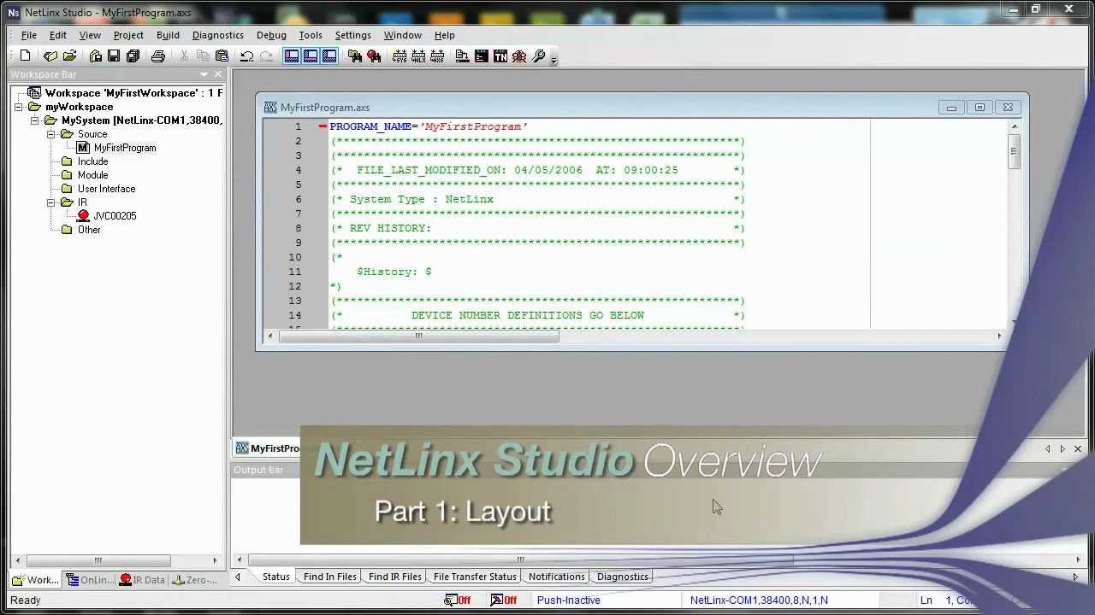Viewport: 1095px width, 615px height.
Task: Click the Open File folder icon
Action: (x=70, y=56)
